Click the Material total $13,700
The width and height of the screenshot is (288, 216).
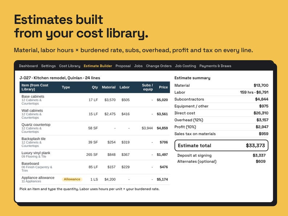261,85
